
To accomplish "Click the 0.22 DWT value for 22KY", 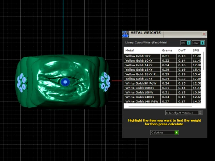I will tap(182, 79).
